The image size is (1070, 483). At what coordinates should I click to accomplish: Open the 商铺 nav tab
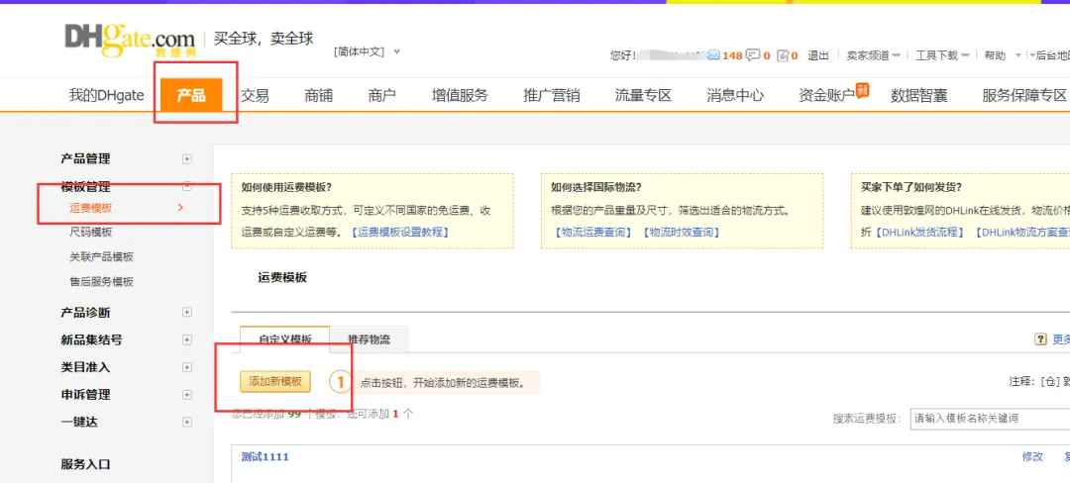coord(318,95)
